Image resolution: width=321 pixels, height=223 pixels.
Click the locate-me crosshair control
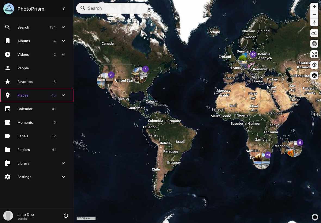click(314, 65)
